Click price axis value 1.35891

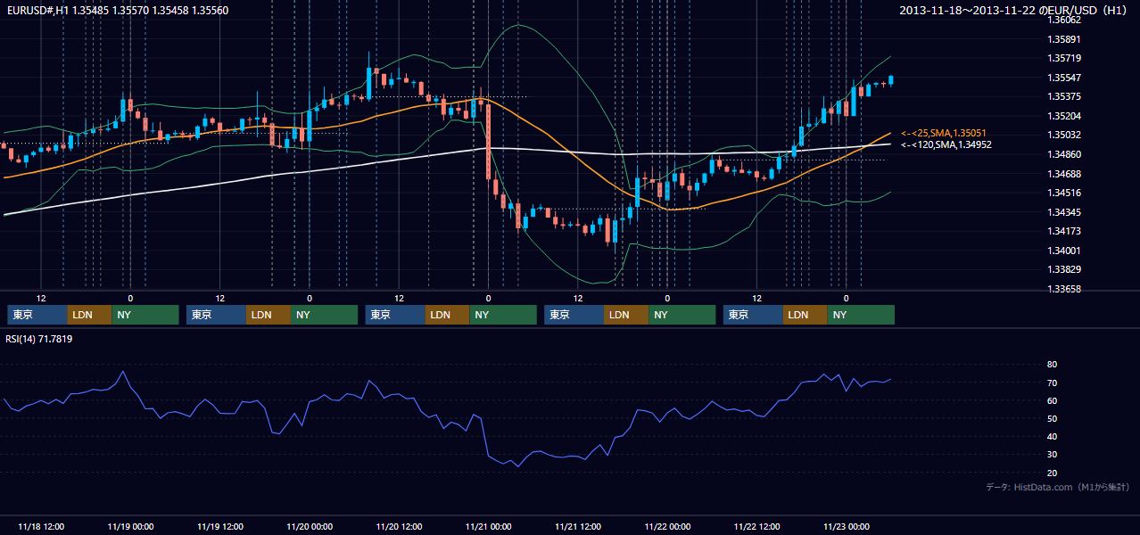(1063, 39)
